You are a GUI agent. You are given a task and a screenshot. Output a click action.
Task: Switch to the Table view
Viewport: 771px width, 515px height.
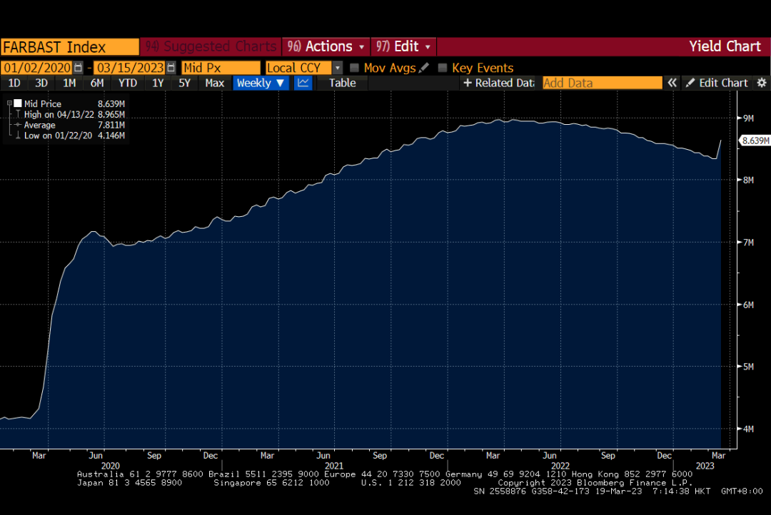342,83
